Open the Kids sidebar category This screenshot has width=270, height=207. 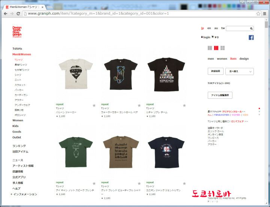pos(15,126)
